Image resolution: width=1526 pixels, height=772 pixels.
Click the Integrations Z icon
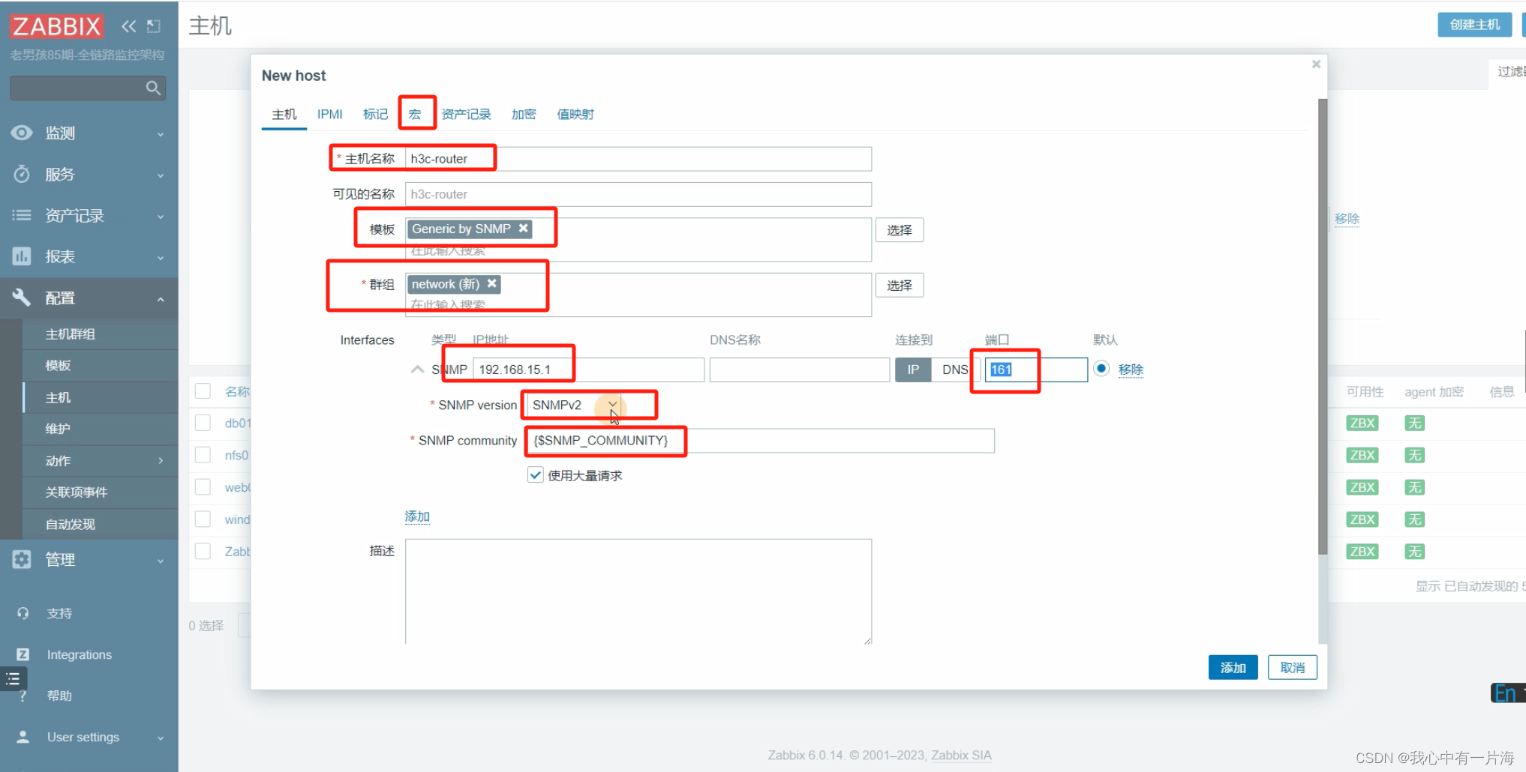point(23,654)
